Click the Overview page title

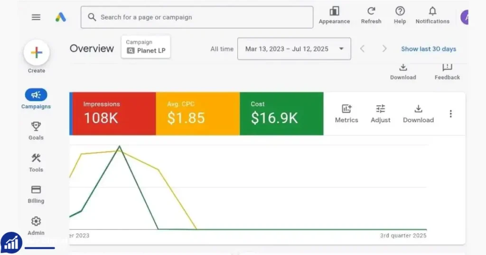(x=92, y=49)
